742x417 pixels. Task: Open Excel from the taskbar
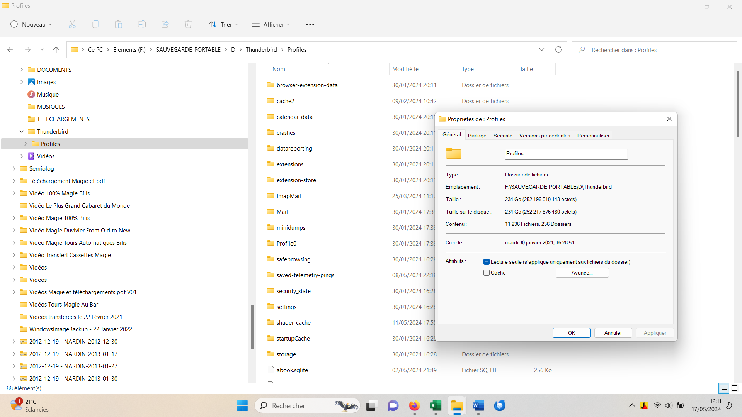[x=436, y=405]
